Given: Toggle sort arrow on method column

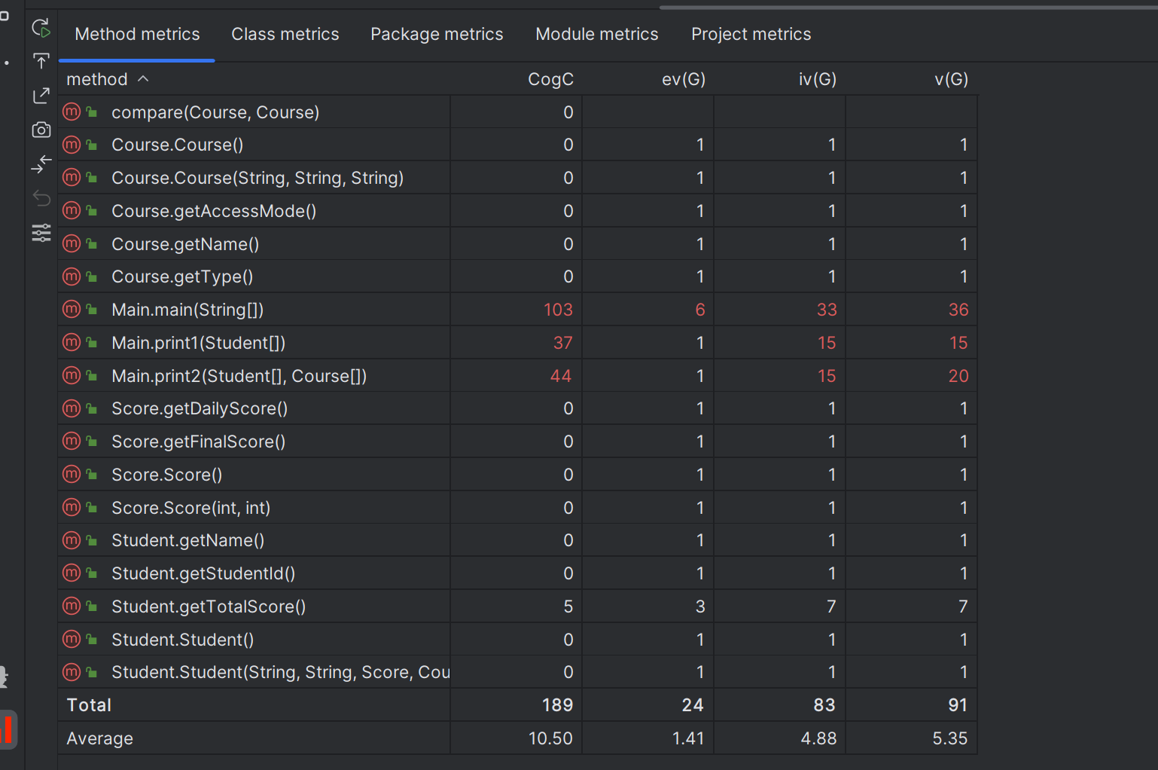Looking at the screenshot, I should point(143,79).
